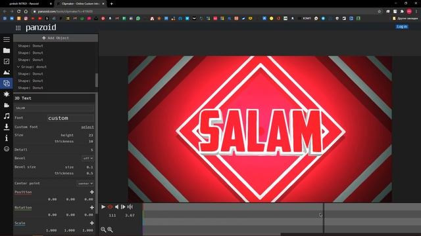421x236 pixels.
Task: Open the Chrome profile avatar
Action: click(409, 12)
